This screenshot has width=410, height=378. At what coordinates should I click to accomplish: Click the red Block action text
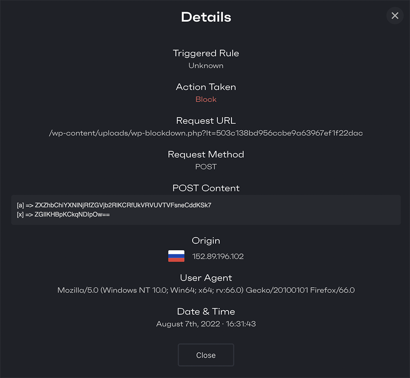(206, 99)
